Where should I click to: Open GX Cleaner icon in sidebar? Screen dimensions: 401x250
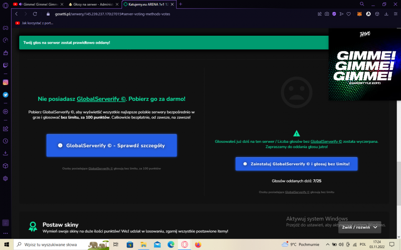click(x=5, y=53)
